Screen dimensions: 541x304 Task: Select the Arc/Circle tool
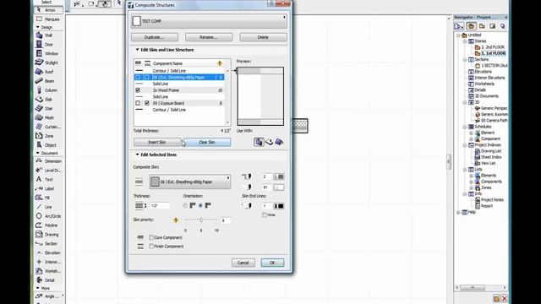[x=48, y=216]
